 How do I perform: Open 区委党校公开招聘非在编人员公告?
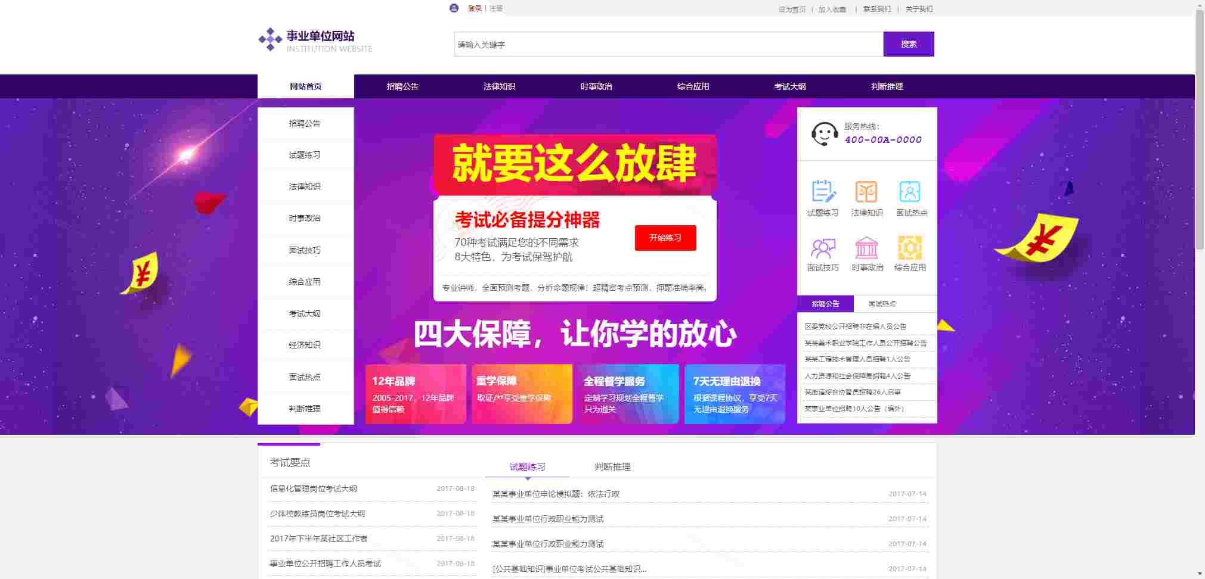click(x=856, y=326)
